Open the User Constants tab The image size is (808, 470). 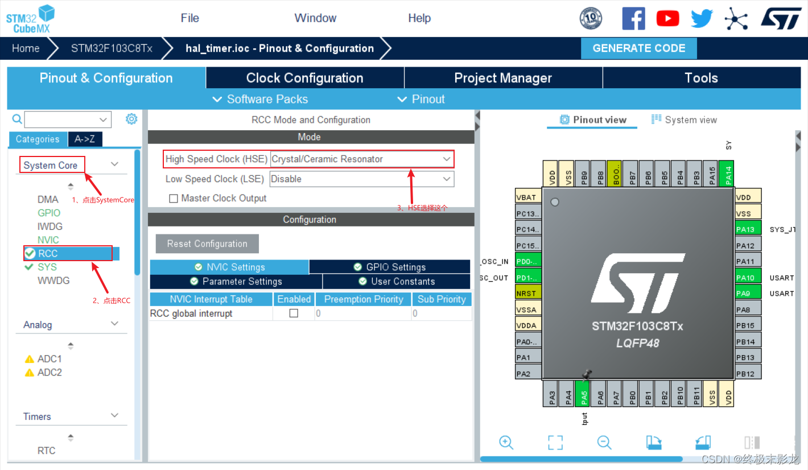[396, 282]
